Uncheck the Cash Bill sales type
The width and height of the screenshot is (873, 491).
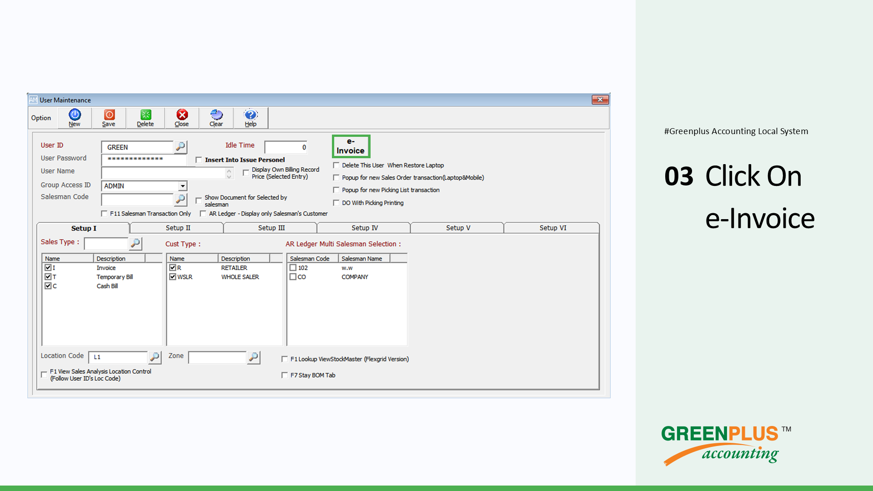48,286
